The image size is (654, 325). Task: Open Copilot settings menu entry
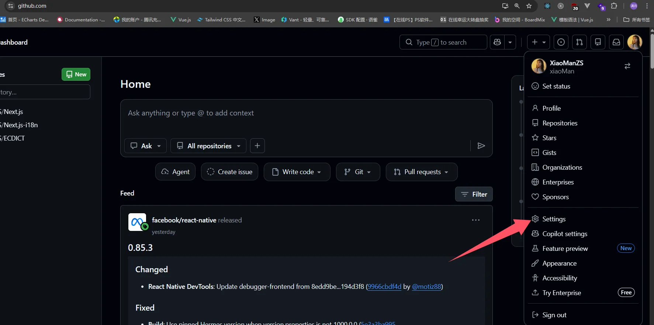583,234
